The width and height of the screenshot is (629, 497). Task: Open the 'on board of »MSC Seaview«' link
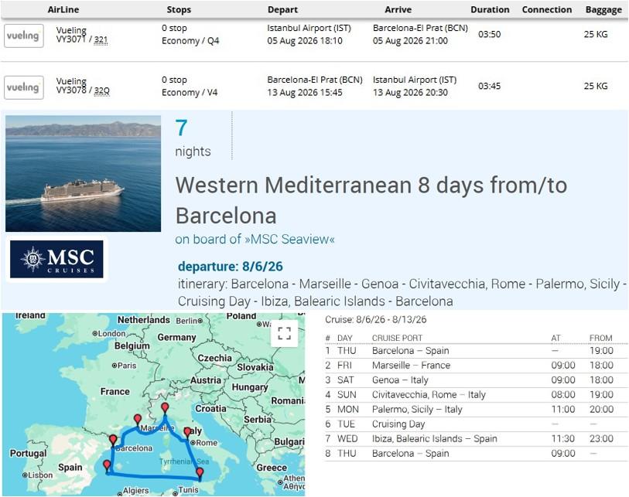point(255,240)
